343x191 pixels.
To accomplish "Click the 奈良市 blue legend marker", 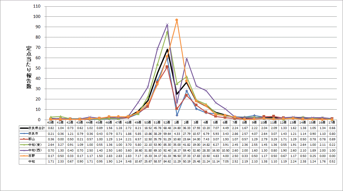I will point(24,133).
